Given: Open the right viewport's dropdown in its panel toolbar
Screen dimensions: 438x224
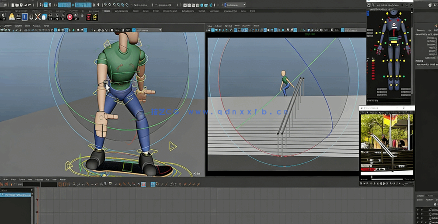Looking at the screenshot, I should (354, 30).
